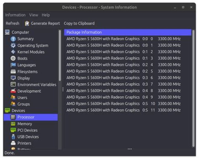199x160 pixels.
Task: Click Generate Report label
Action: click(45, 23)
